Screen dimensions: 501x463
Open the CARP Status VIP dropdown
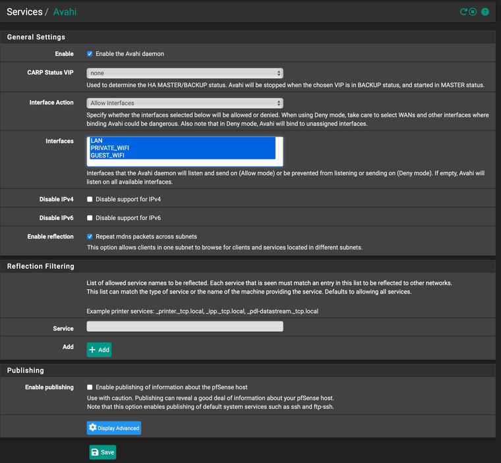point(185,73)
